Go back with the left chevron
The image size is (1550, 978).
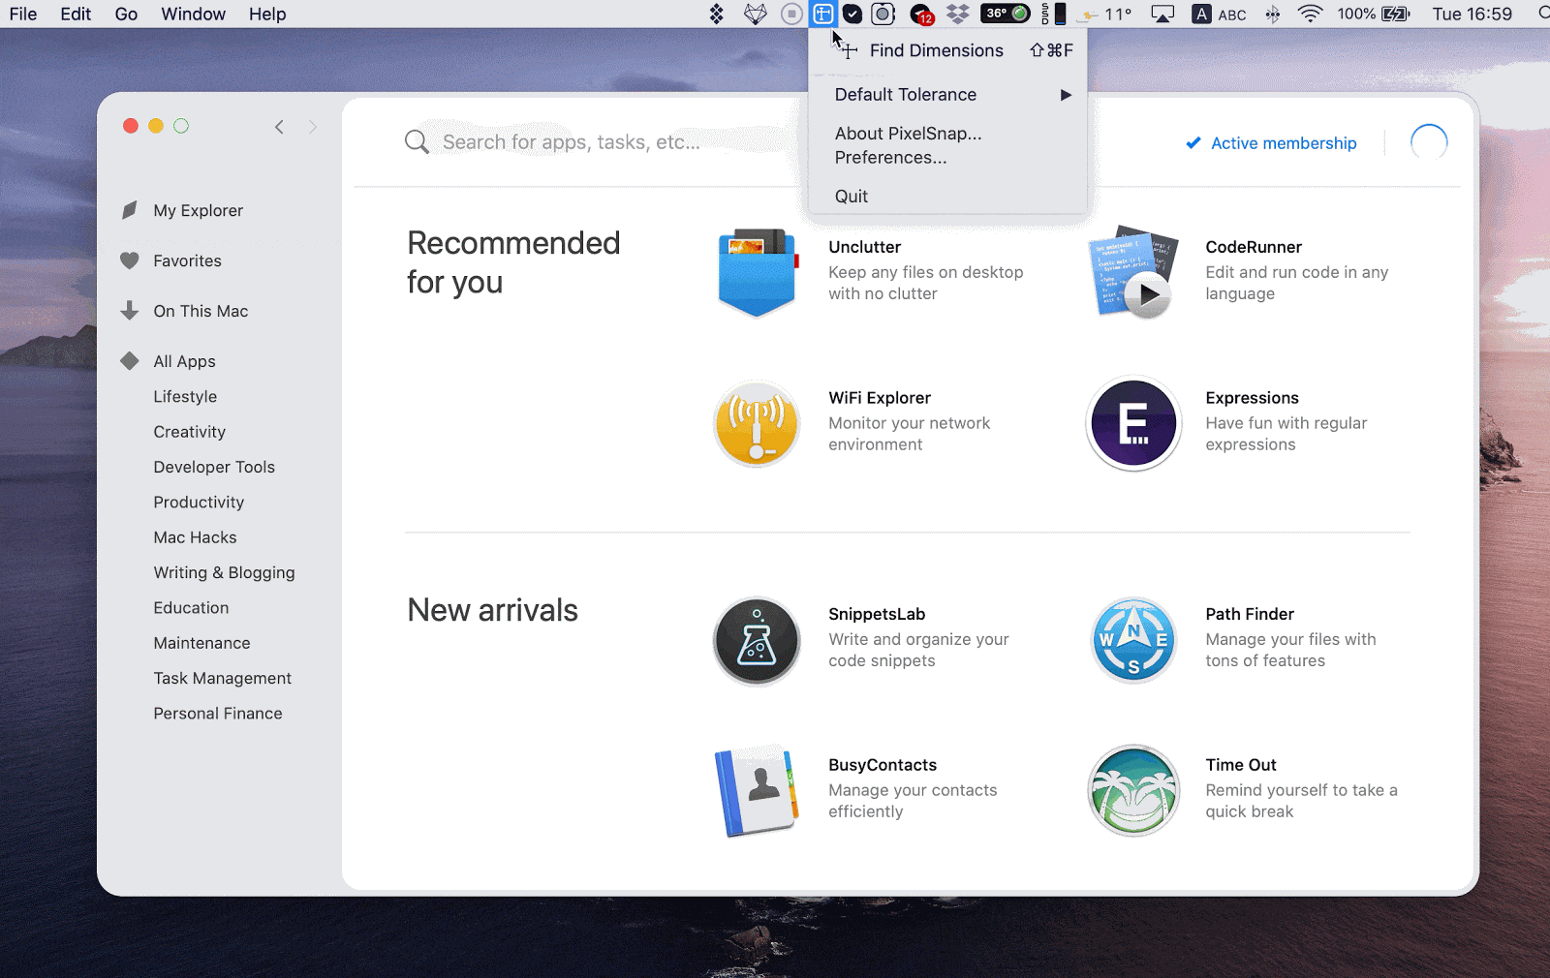click(279, 127)
